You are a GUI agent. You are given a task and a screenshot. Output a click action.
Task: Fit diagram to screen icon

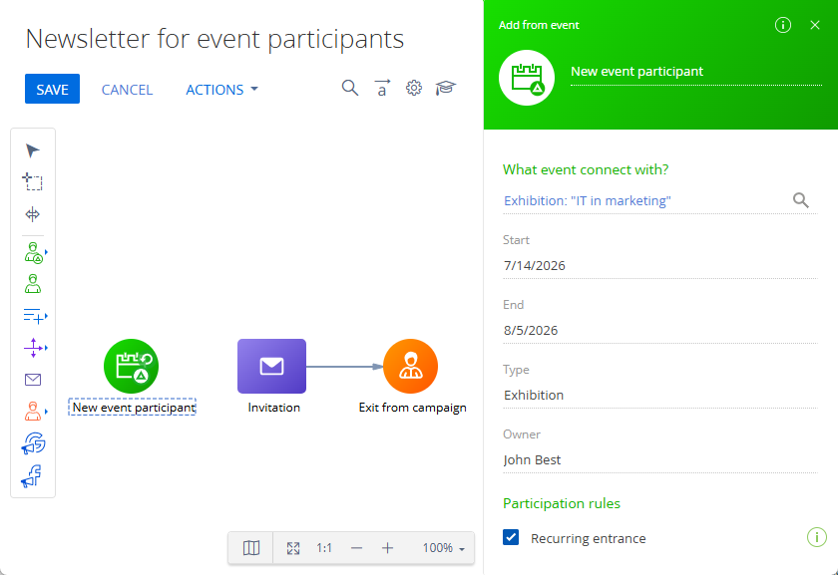pos(293,548)
